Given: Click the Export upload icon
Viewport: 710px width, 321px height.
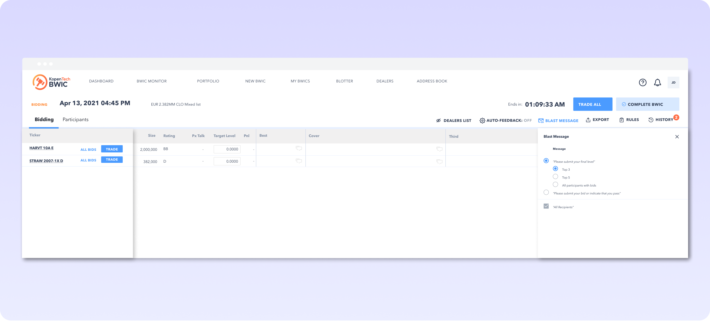Looking at the screenshot, I should 588,120.
